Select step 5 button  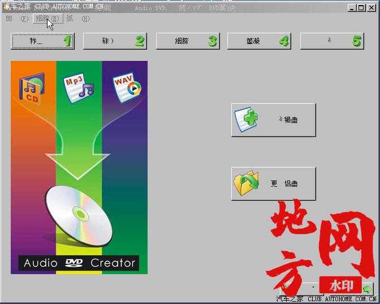[332, 41]
